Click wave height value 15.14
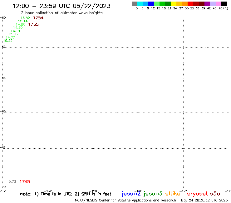Image resolution: width=231 pixels, height=203 pixels. (x=23, y=21)
